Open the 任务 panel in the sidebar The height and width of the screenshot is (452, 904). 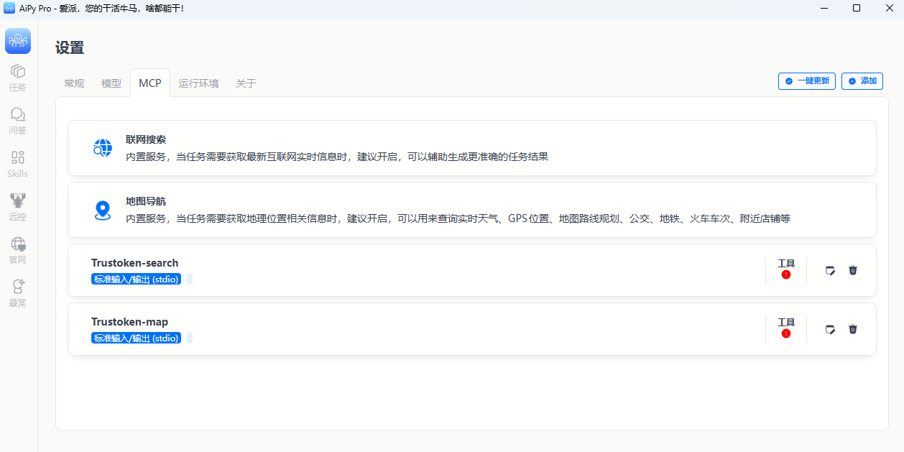coord(17,77)
